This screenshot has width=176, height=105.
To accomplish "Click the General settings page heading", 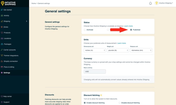I will pyautogui.click(x=58, y=11).
